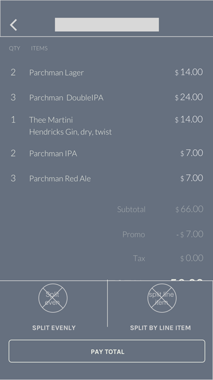Tap the Promo discount label
Viewport: 213px width, 380px height.
pyautogui.click(x=134, y=234)
